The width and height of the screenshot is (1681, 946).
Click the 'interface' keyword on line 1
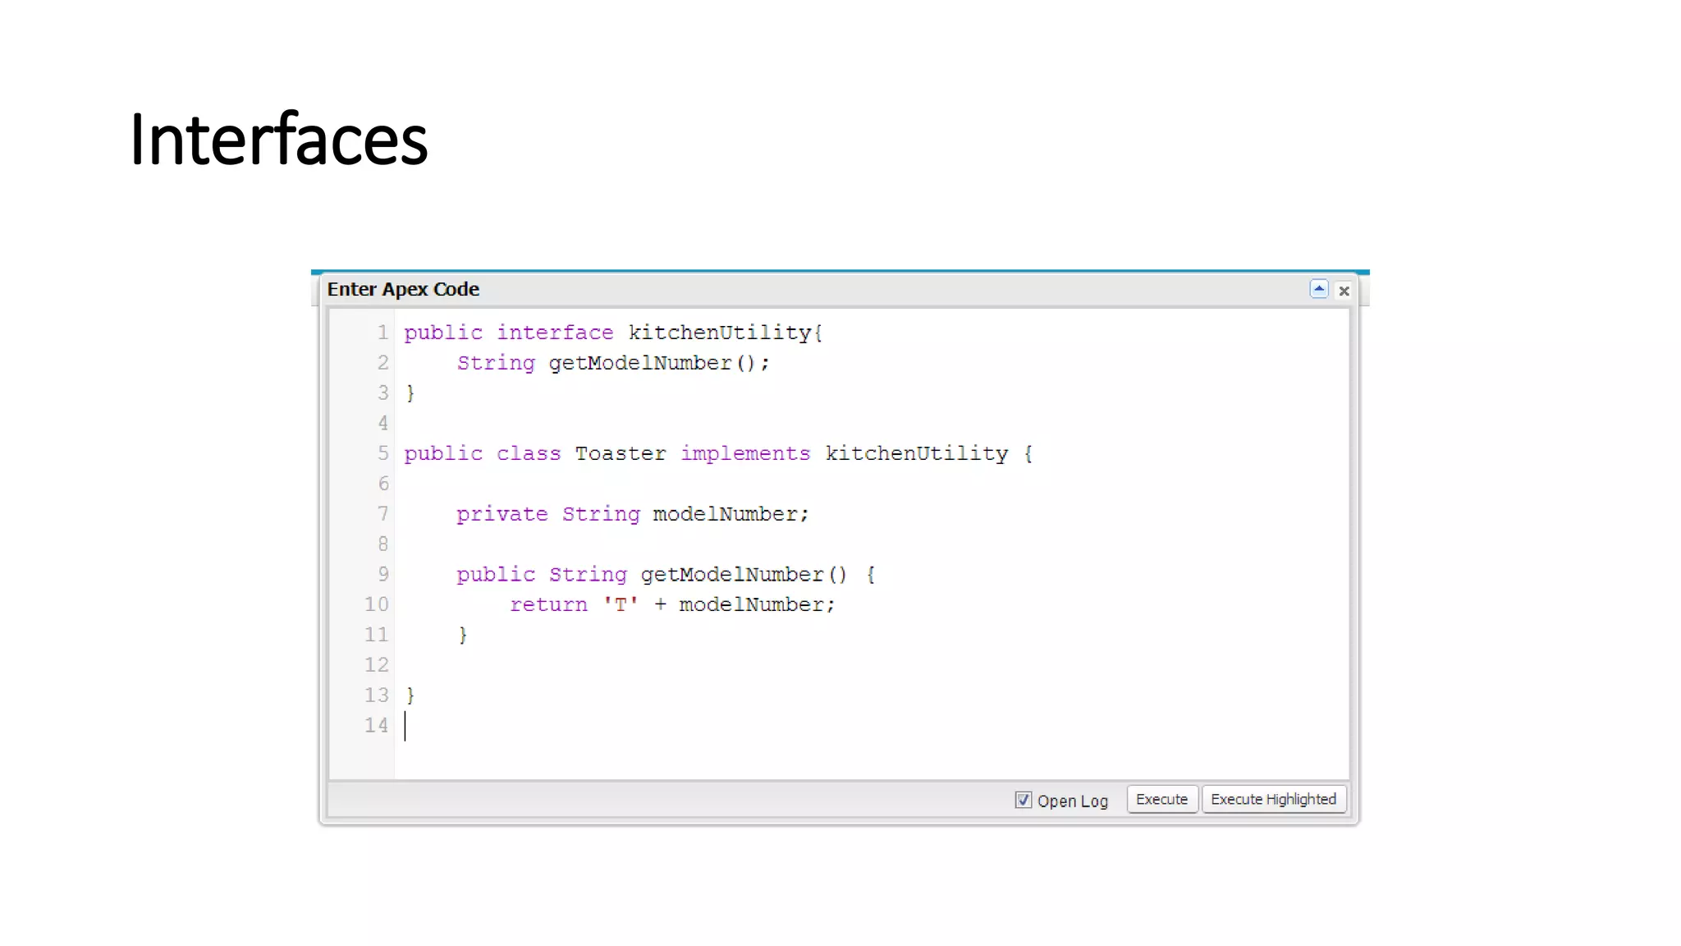555,333
